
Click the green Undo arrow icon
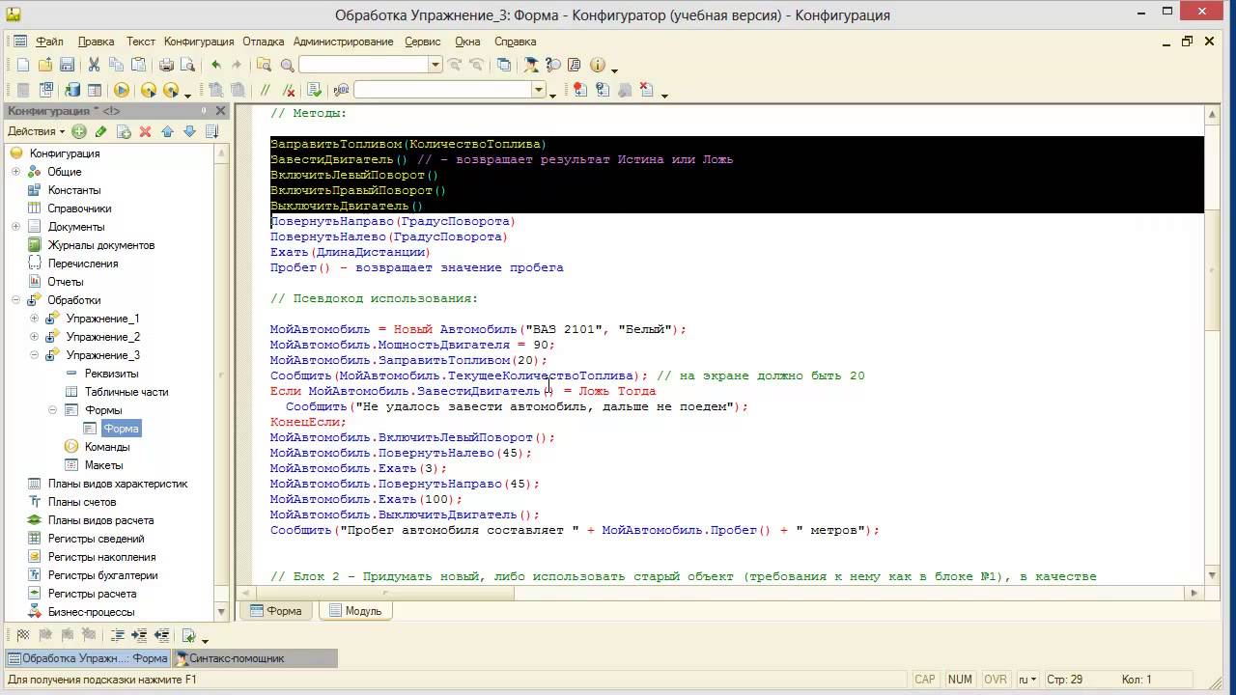tap(215, 65)
